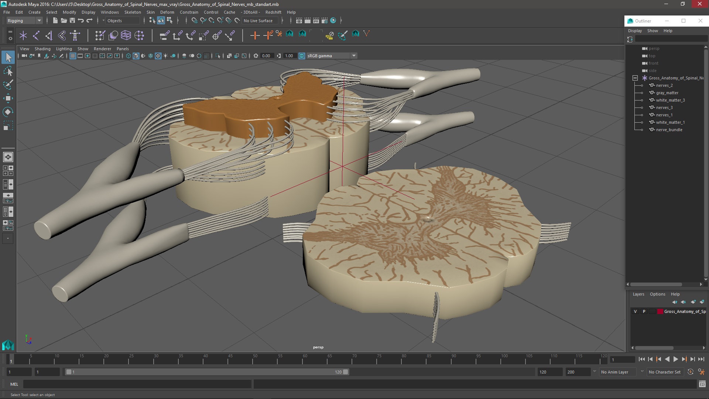709x399 pixels.
Task: Collapse the Gross_Anatomy_of_Spinal_Ne group
Action: pyautogui.click(x=635, y=78)
